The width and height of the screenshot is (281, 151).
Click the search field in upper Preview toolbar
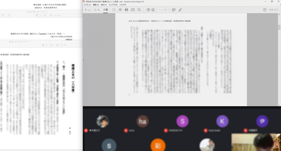(x=68, y=15)
